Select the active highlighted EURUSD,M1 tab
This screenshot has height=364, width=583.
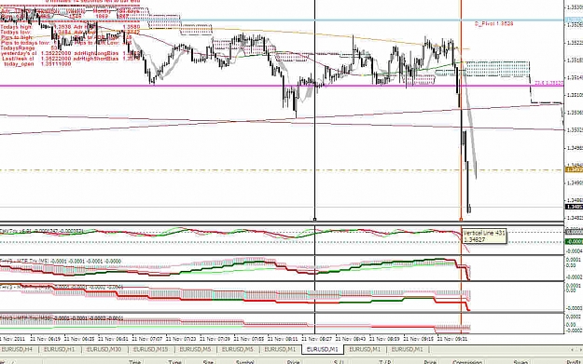pos(323,349)
